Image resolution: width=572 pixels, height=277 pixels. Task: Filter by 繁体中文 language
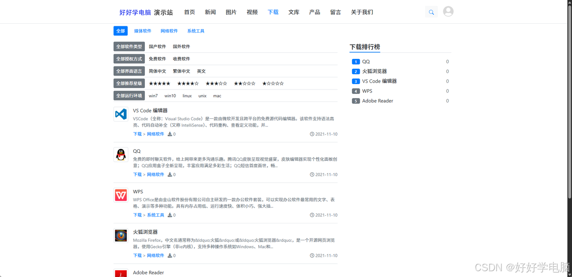[x=181, y=71]
